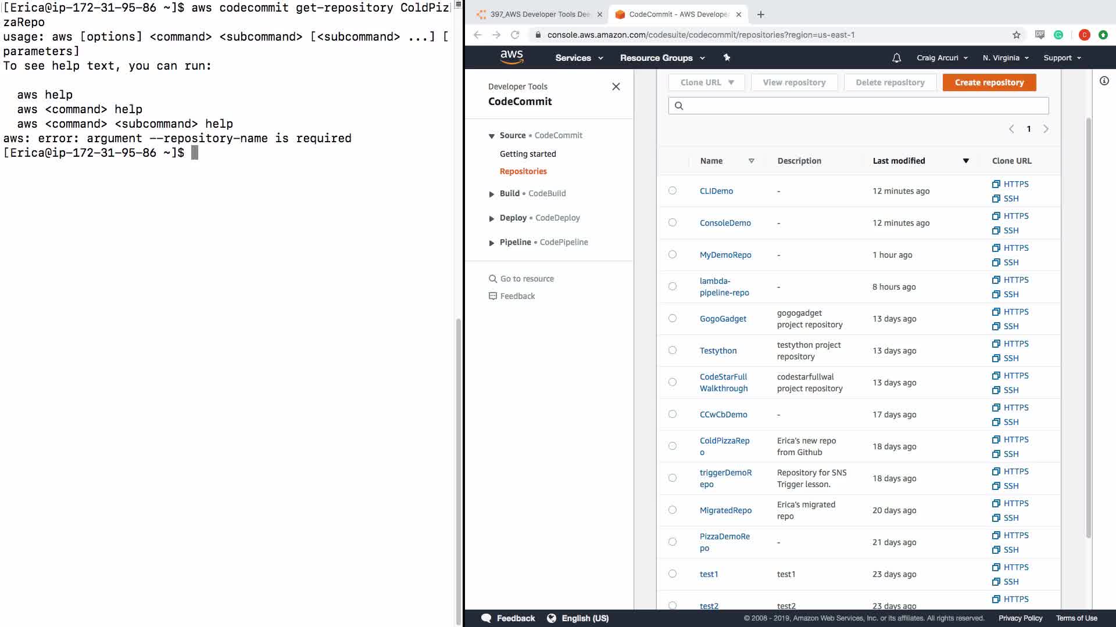Close the Developer Tools side panel
Viewport: 1116px width, 627px height.
(616, 87)
